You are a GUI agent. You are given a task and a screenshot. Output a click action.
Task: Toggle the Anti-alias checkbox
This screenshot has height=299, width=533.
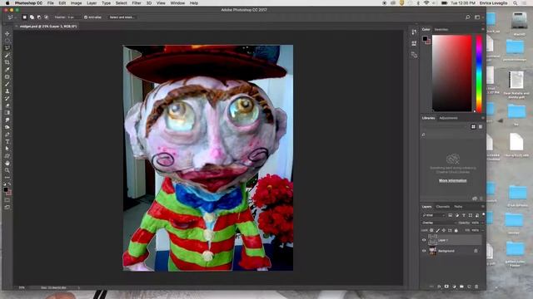coord(85,17)
